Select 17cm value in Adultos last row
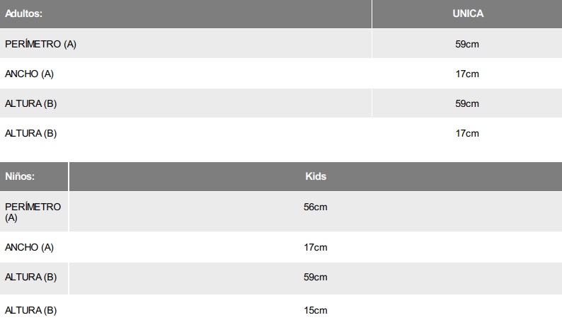The width and height of the screenshot is (562, 320). tap(467, 133)
